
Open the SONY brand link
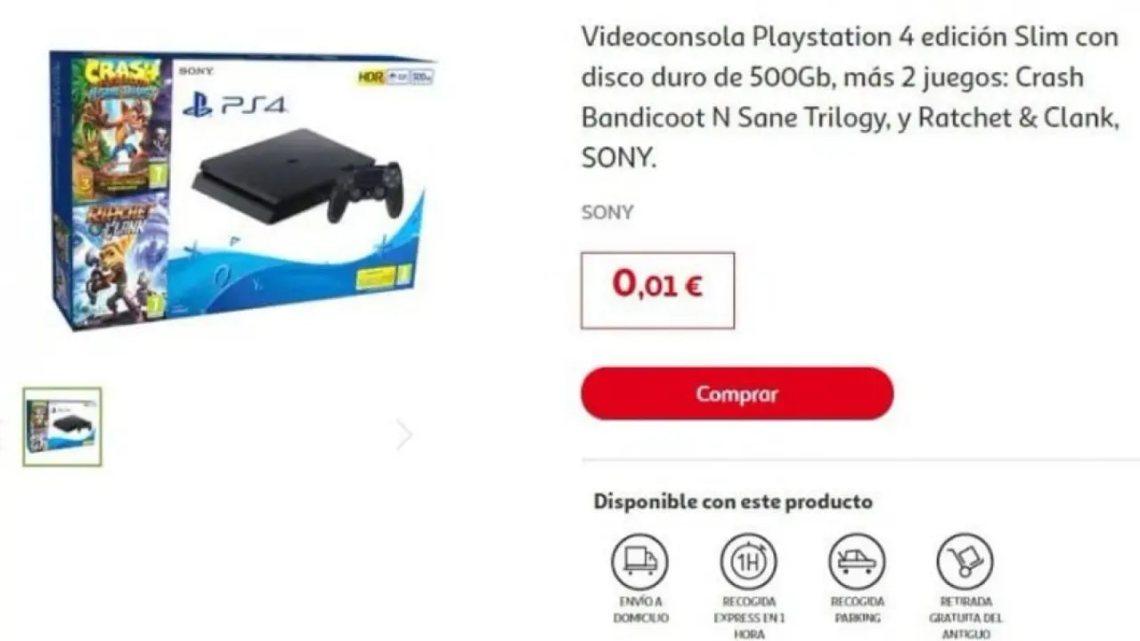pos(607,213)
